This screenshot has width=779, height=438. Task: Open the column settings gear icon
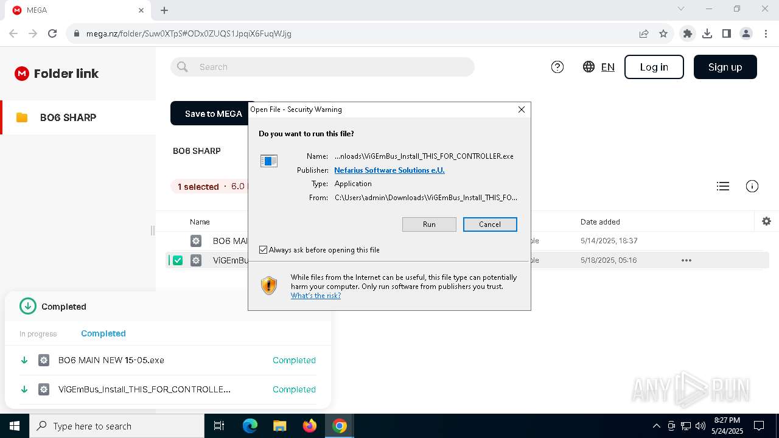click(x=767, y=221)
